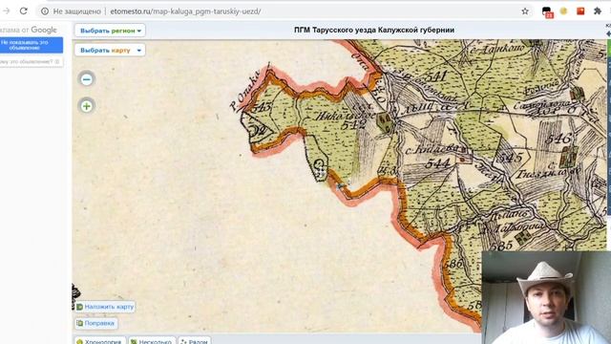The height and width of the screenshot is (344, 611).
Task: Click the forward navigation arrow
Action: [6, 11]
